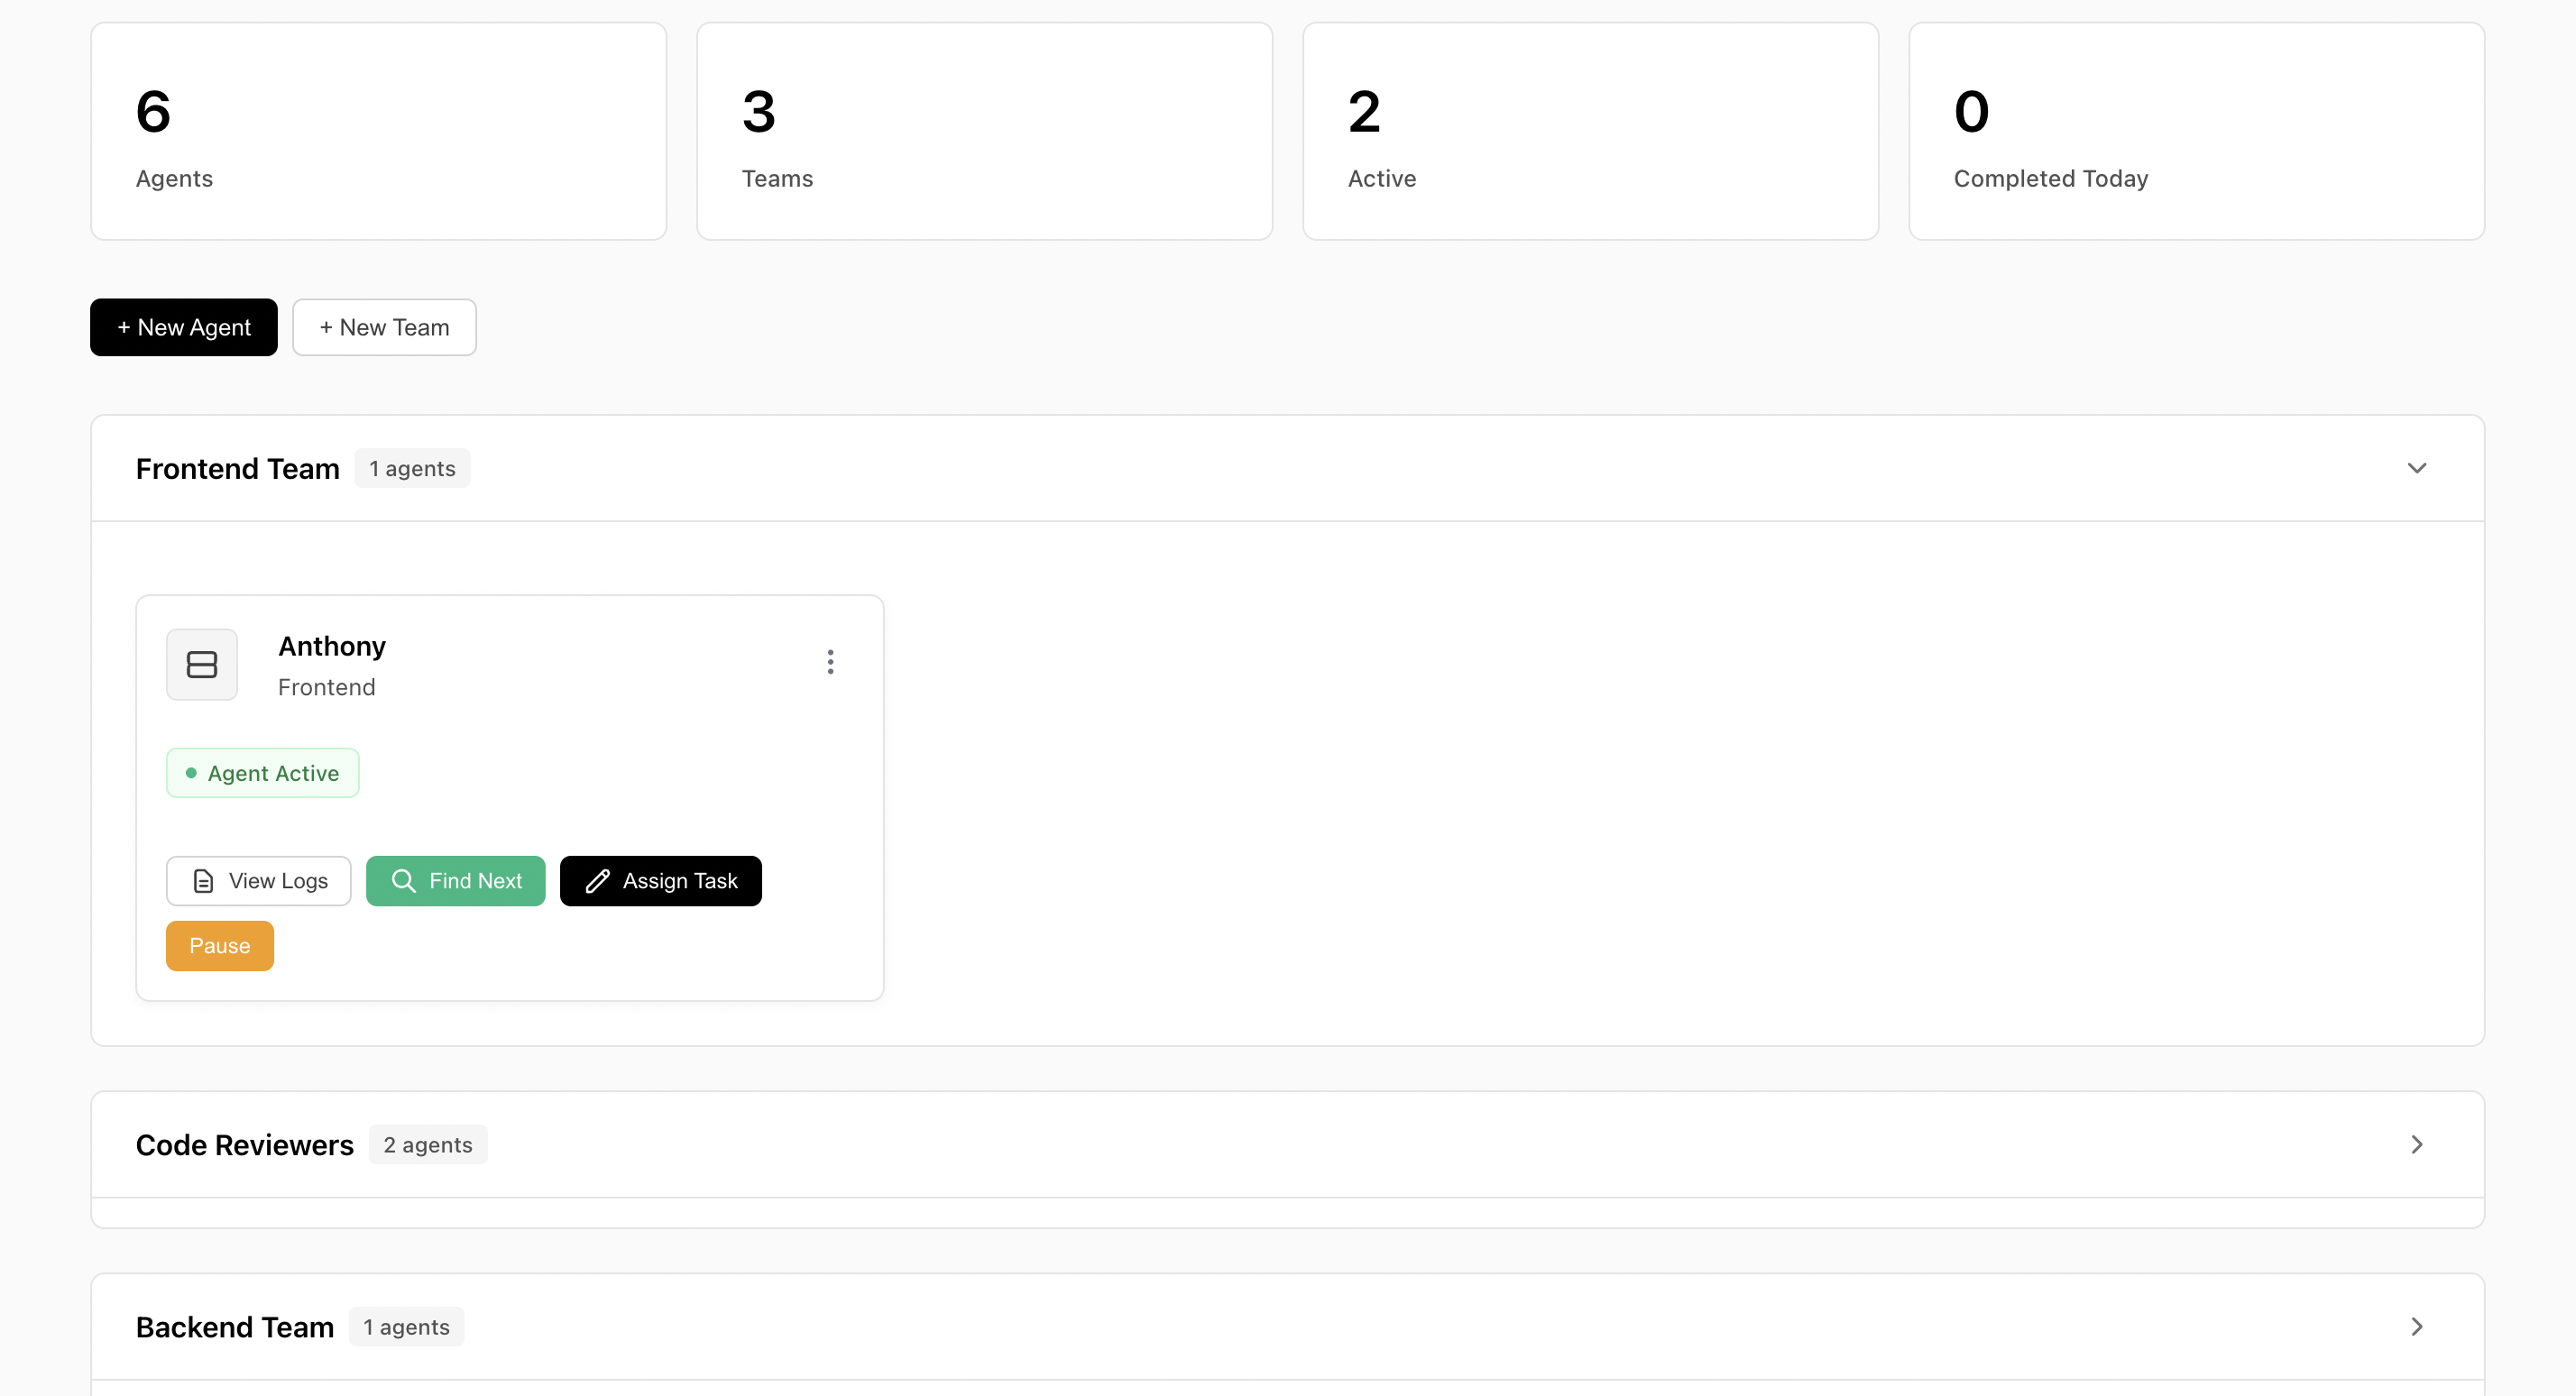Click the green Agent Active status dot
This screenshot has height=1396, width=2576.
[x=191, y=773]
